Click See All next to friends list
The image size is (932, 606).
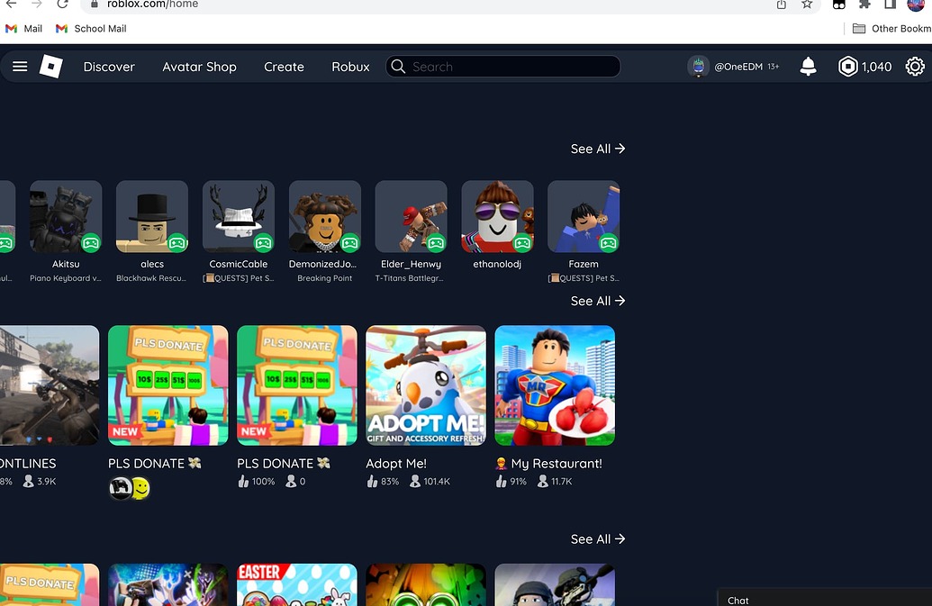click(597, 149)
